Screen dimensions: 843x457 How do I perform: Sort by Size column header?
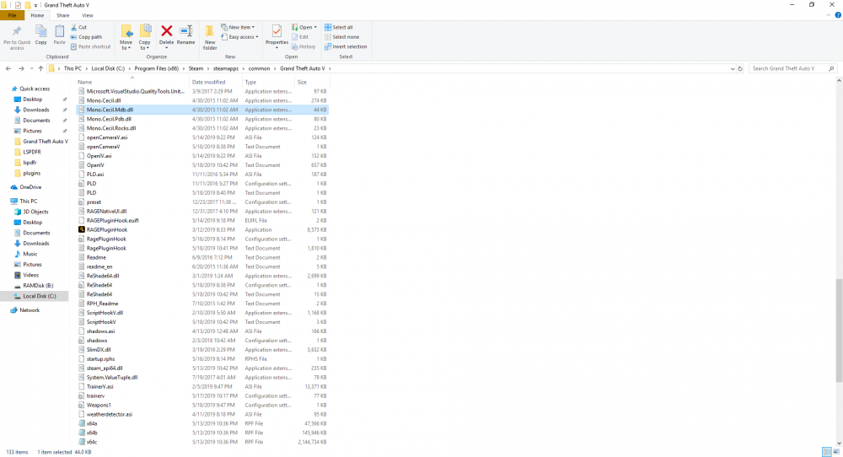pos(311,83)
